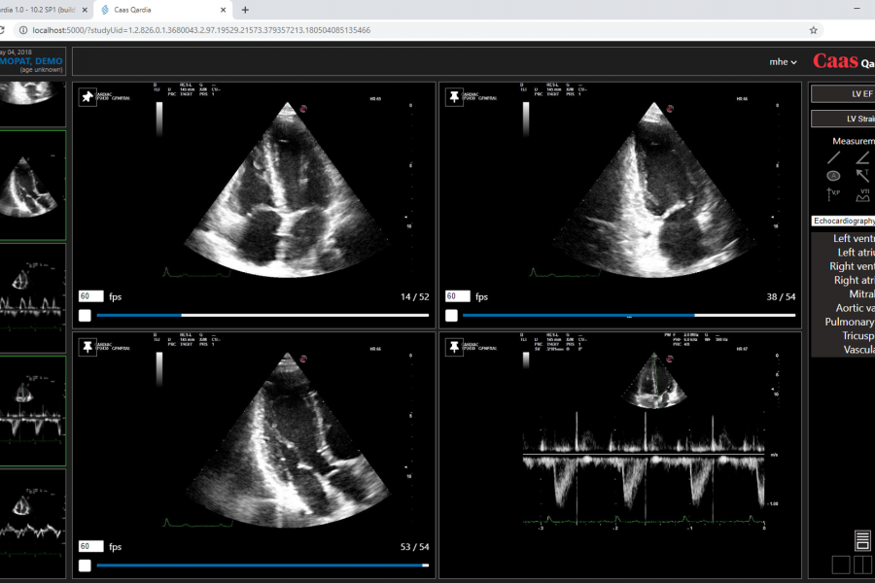Click the browser address bar URL
This screenshot has height=583, width=875.
[201, 30]
